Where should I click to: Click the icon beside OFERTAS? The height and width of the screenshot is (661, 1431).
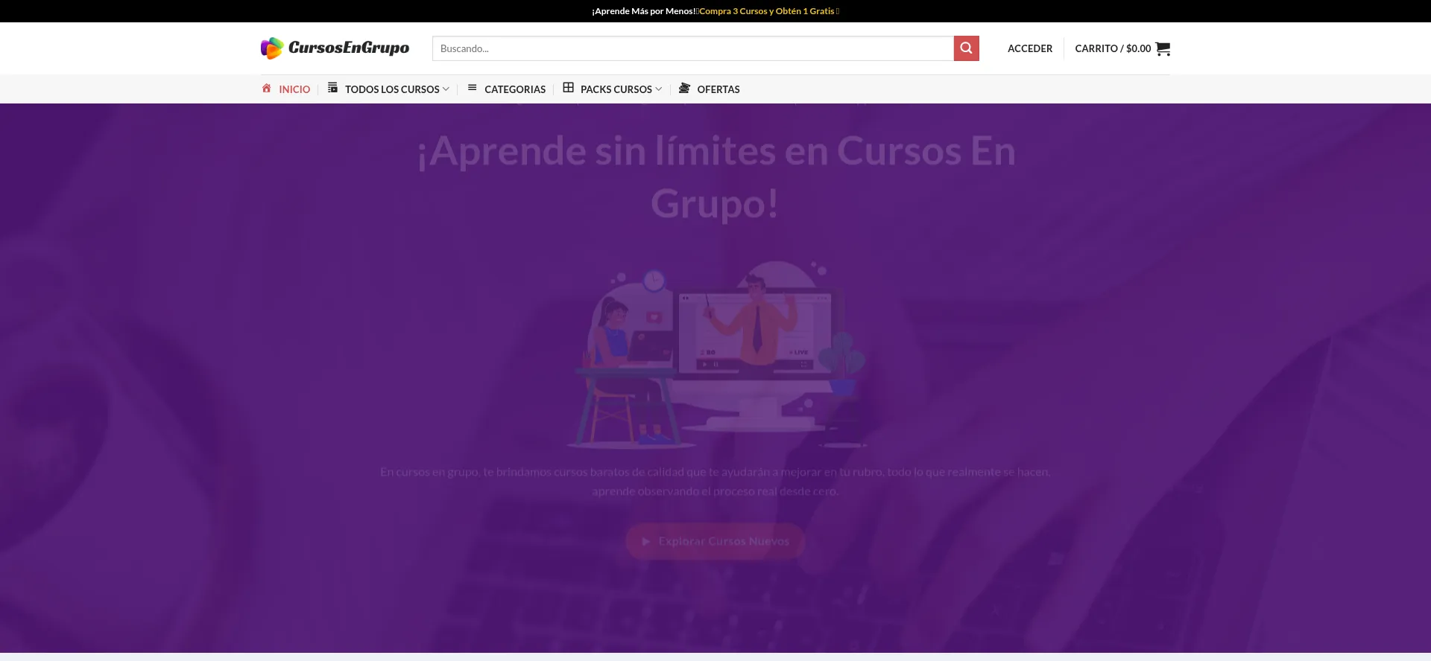click(684, 88)
